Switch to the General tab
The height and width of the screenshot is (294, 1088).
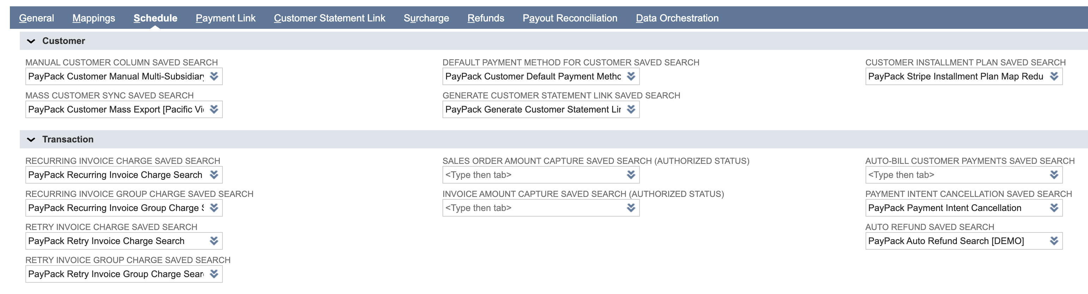tap(36, 18)
